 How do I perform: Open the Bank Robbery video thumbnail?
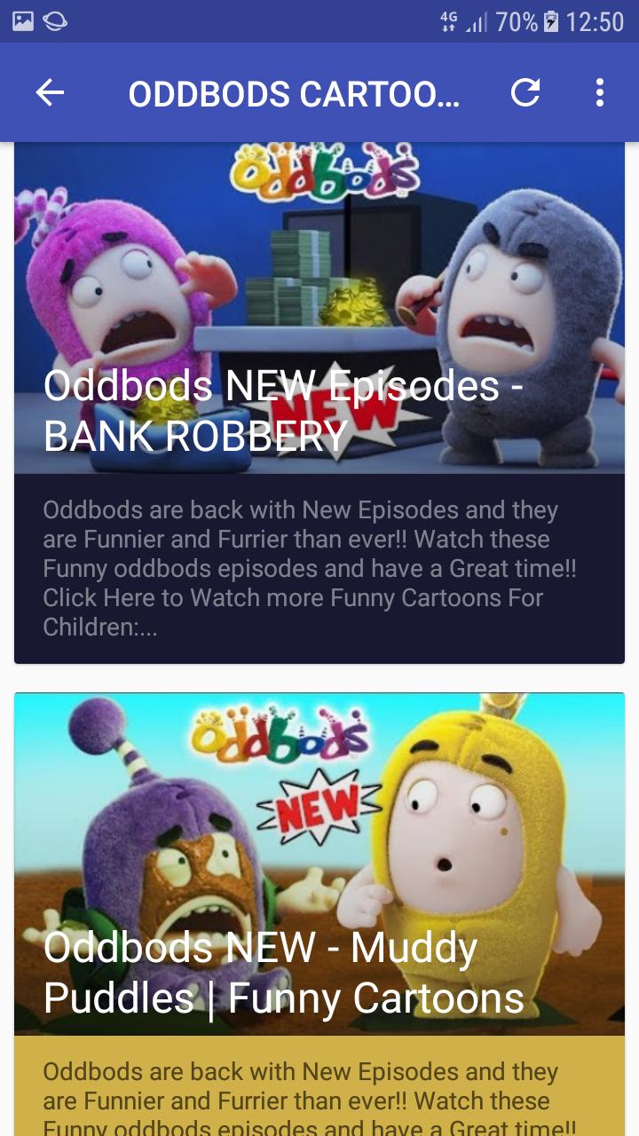[319, 307]
